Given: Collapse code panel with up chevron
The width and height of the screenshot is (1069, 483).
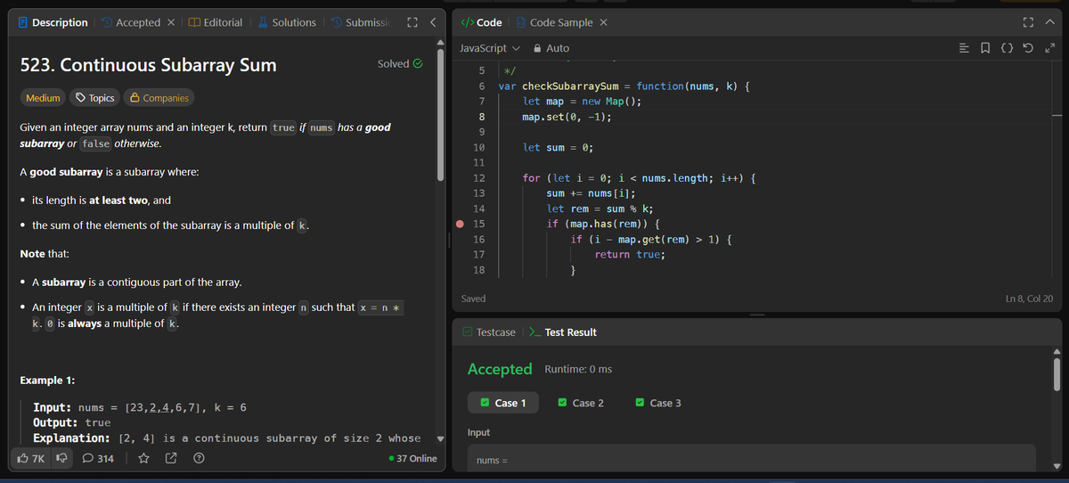Looking at the screenshot, I should (x=1049, y=22).
